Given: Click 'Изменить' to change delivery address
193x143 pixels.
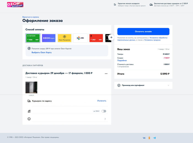Looking at the screenshot, I should coord(101,101).
